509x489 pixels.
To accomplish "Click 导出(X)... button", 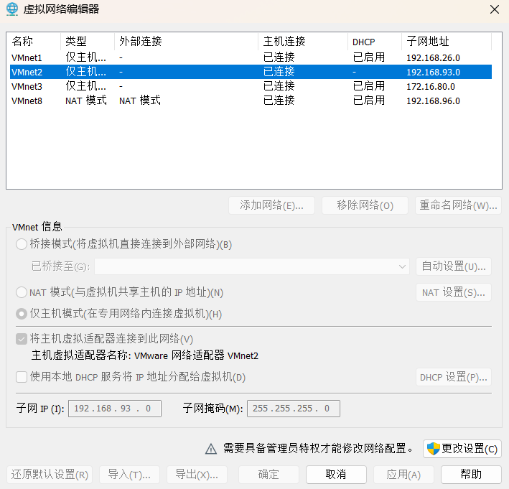I will pos(197,475).
